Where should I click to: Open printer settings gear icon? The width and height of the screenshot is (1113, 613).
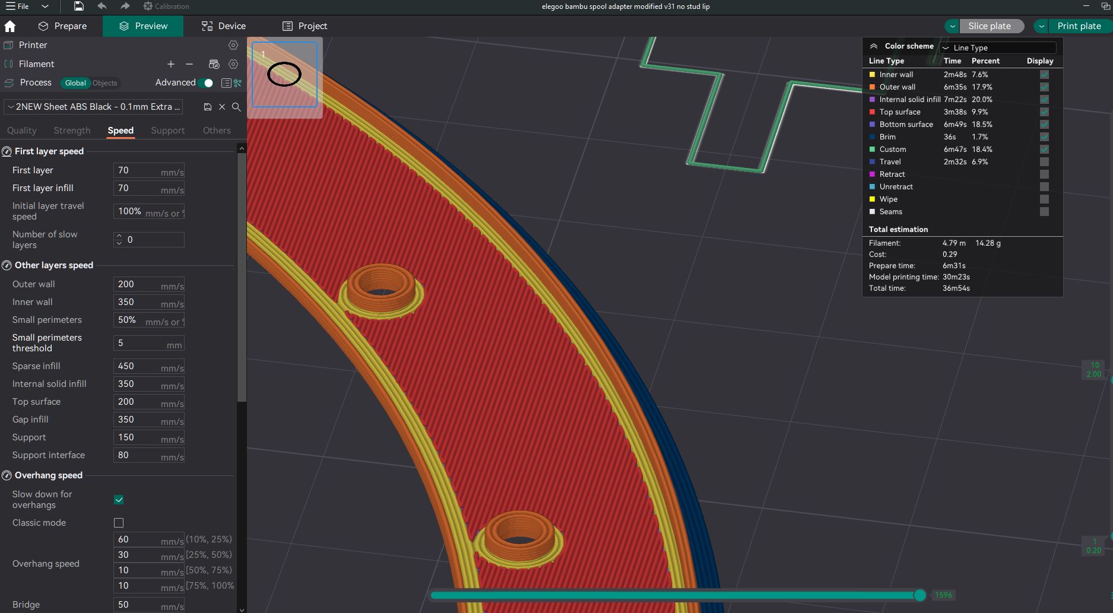pos(233,45)
